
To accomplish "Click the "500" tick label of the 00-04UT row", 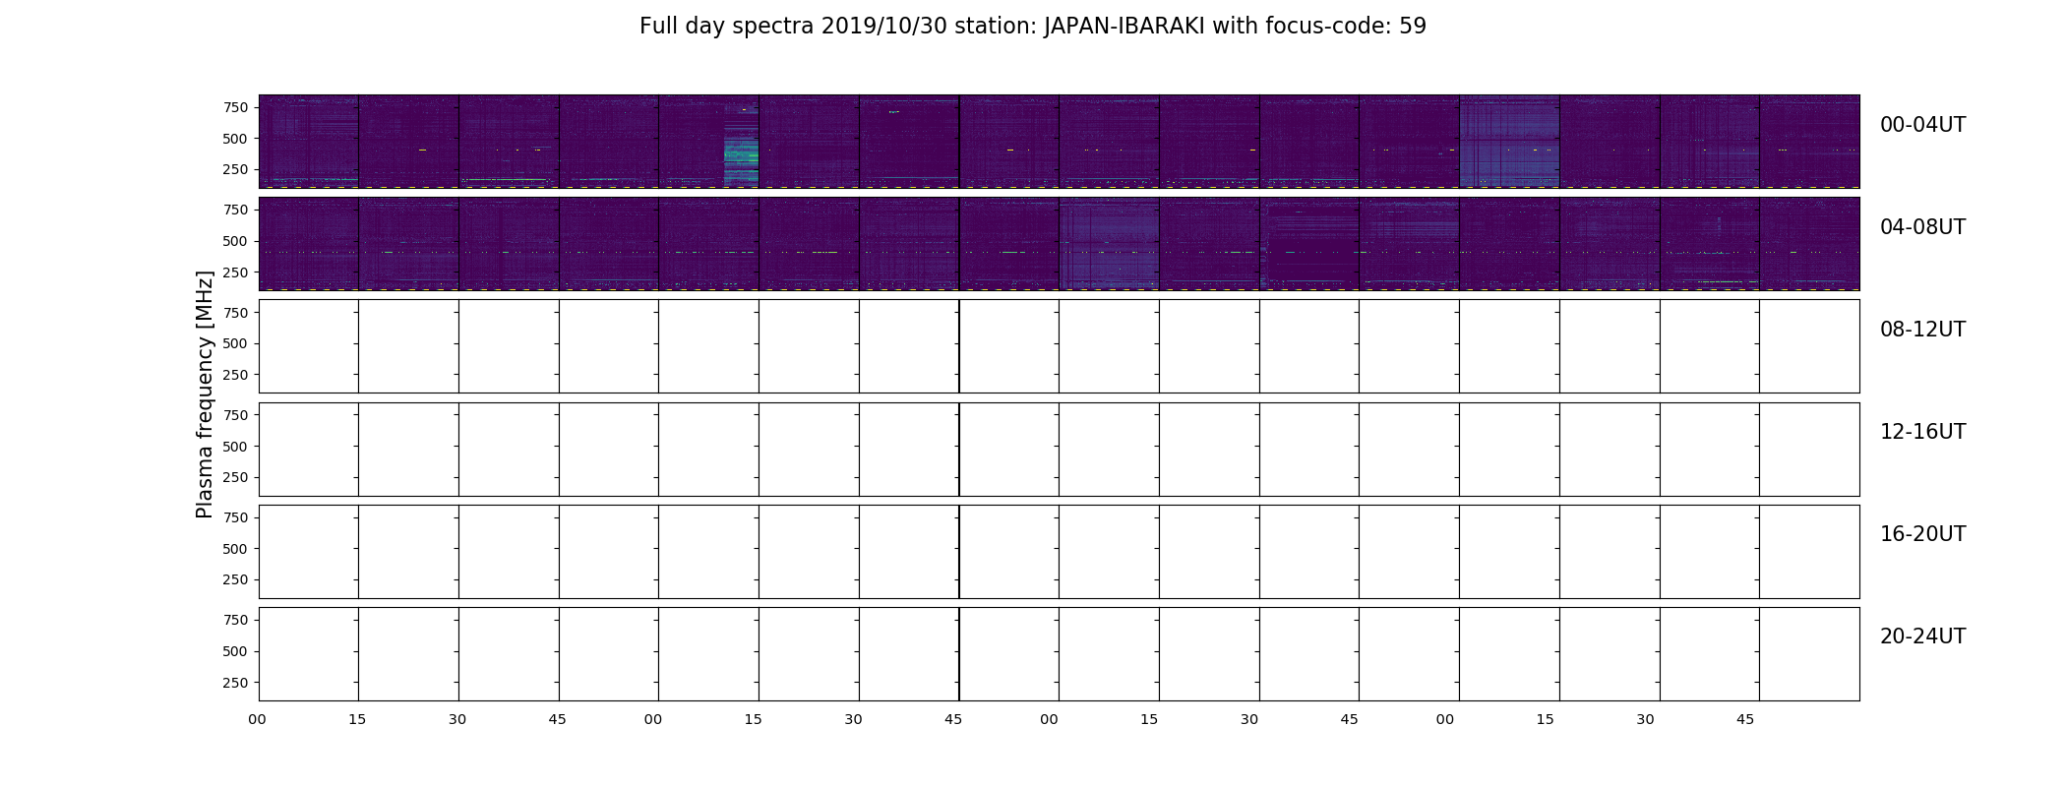I will (x=235, y=139).
